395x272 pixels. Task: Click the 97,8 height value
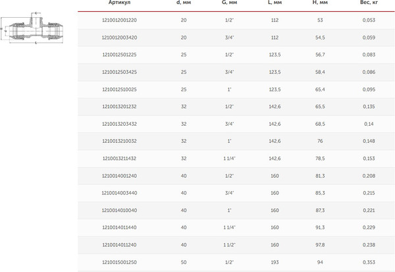[320, 244]
